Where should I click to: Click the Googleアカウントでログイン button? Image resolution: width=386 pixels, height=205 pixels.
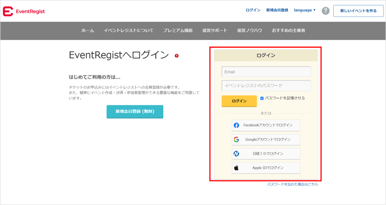266,139
